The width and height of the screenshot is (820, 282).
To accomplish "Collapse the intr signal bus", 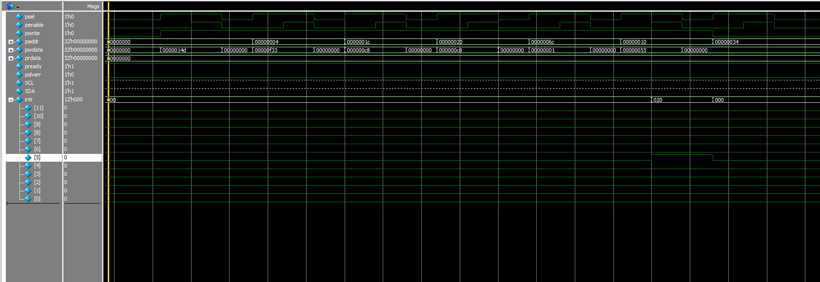I will [x=11, y=100].
